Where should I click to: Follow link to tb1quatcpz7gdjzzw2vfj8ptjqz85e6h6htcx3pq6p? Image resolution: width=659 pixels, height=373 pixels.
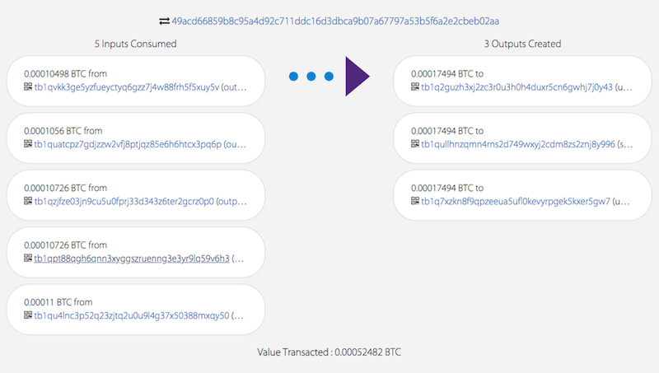[x=128, y=144]
